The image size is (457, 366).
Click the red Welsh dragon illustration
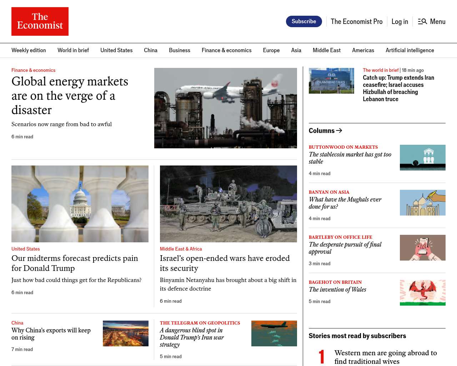422,293
